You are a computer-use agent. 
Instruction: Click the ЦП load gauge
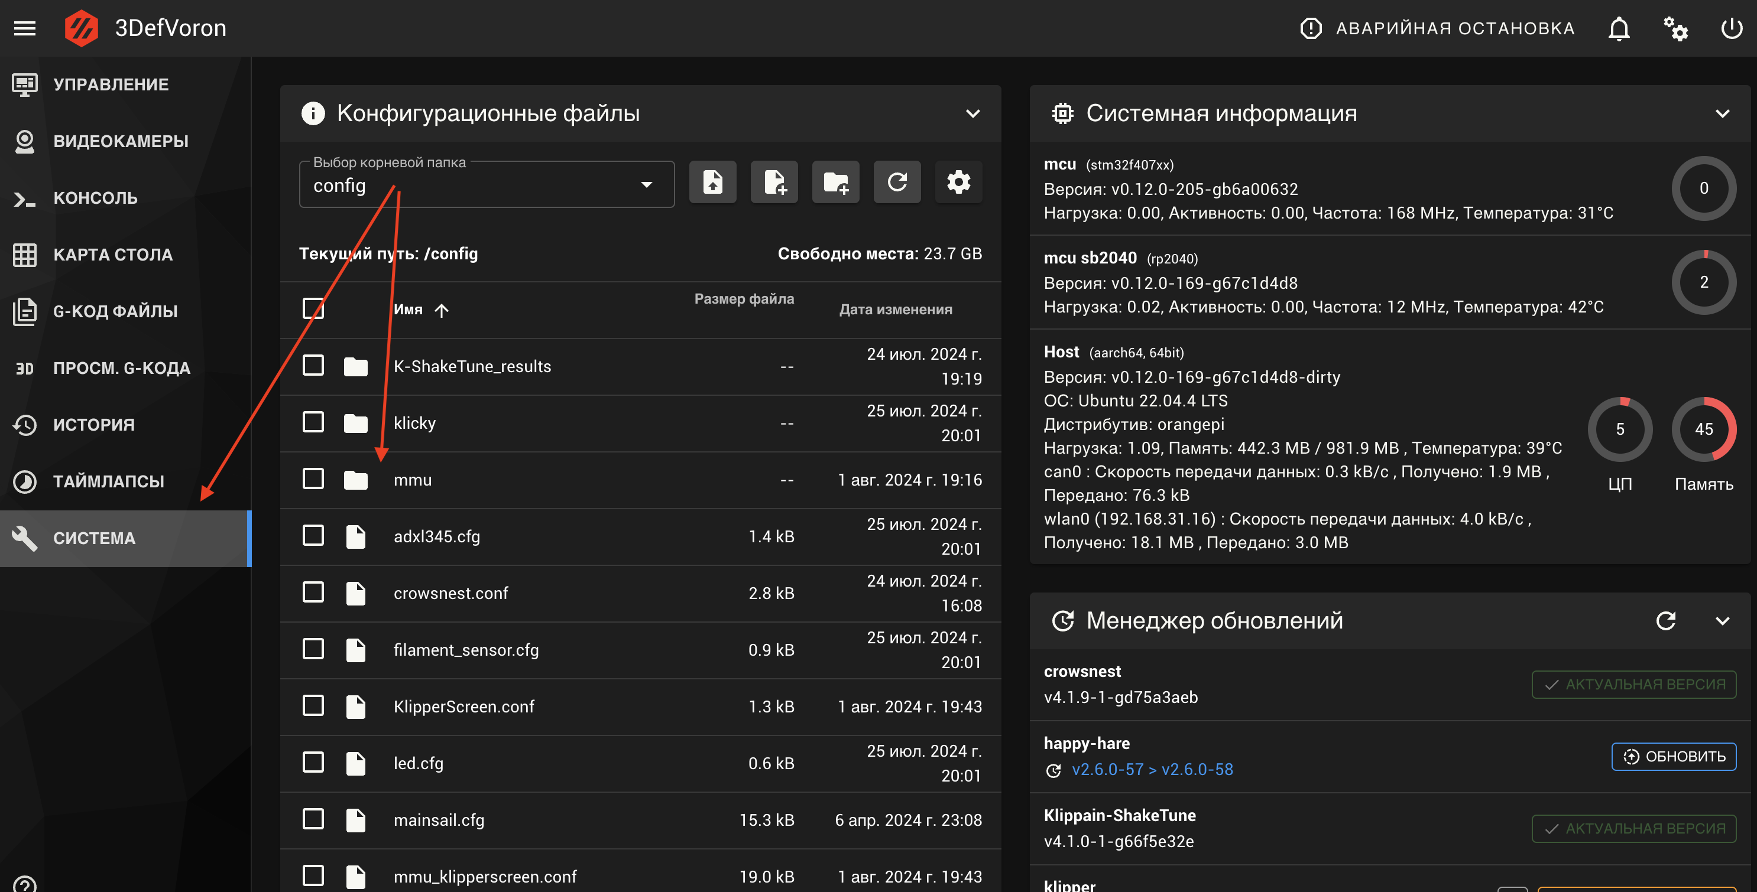click(1620, 429)
